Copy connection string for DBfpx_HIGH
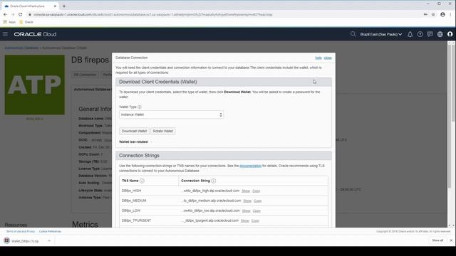Screen dimensions: 456x256 pyautogui.click(x=256, y=191)
